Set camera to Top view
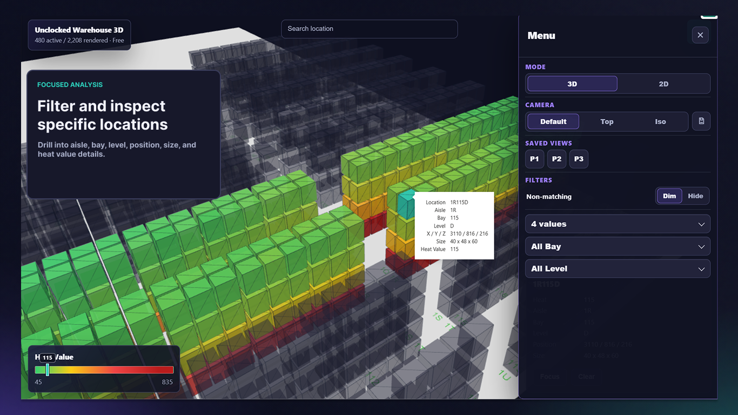738x415 pixels. pos(607,122)
